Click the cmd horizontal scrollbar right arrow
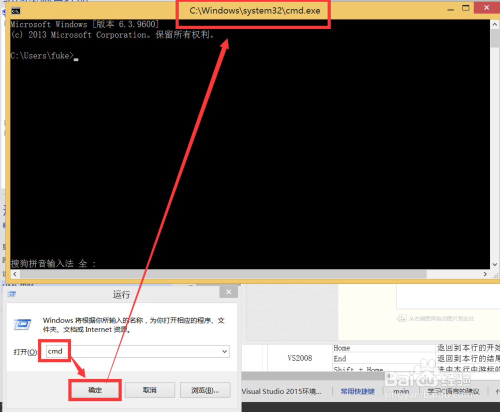Screen dimensions: 500x412 point(485,274)
